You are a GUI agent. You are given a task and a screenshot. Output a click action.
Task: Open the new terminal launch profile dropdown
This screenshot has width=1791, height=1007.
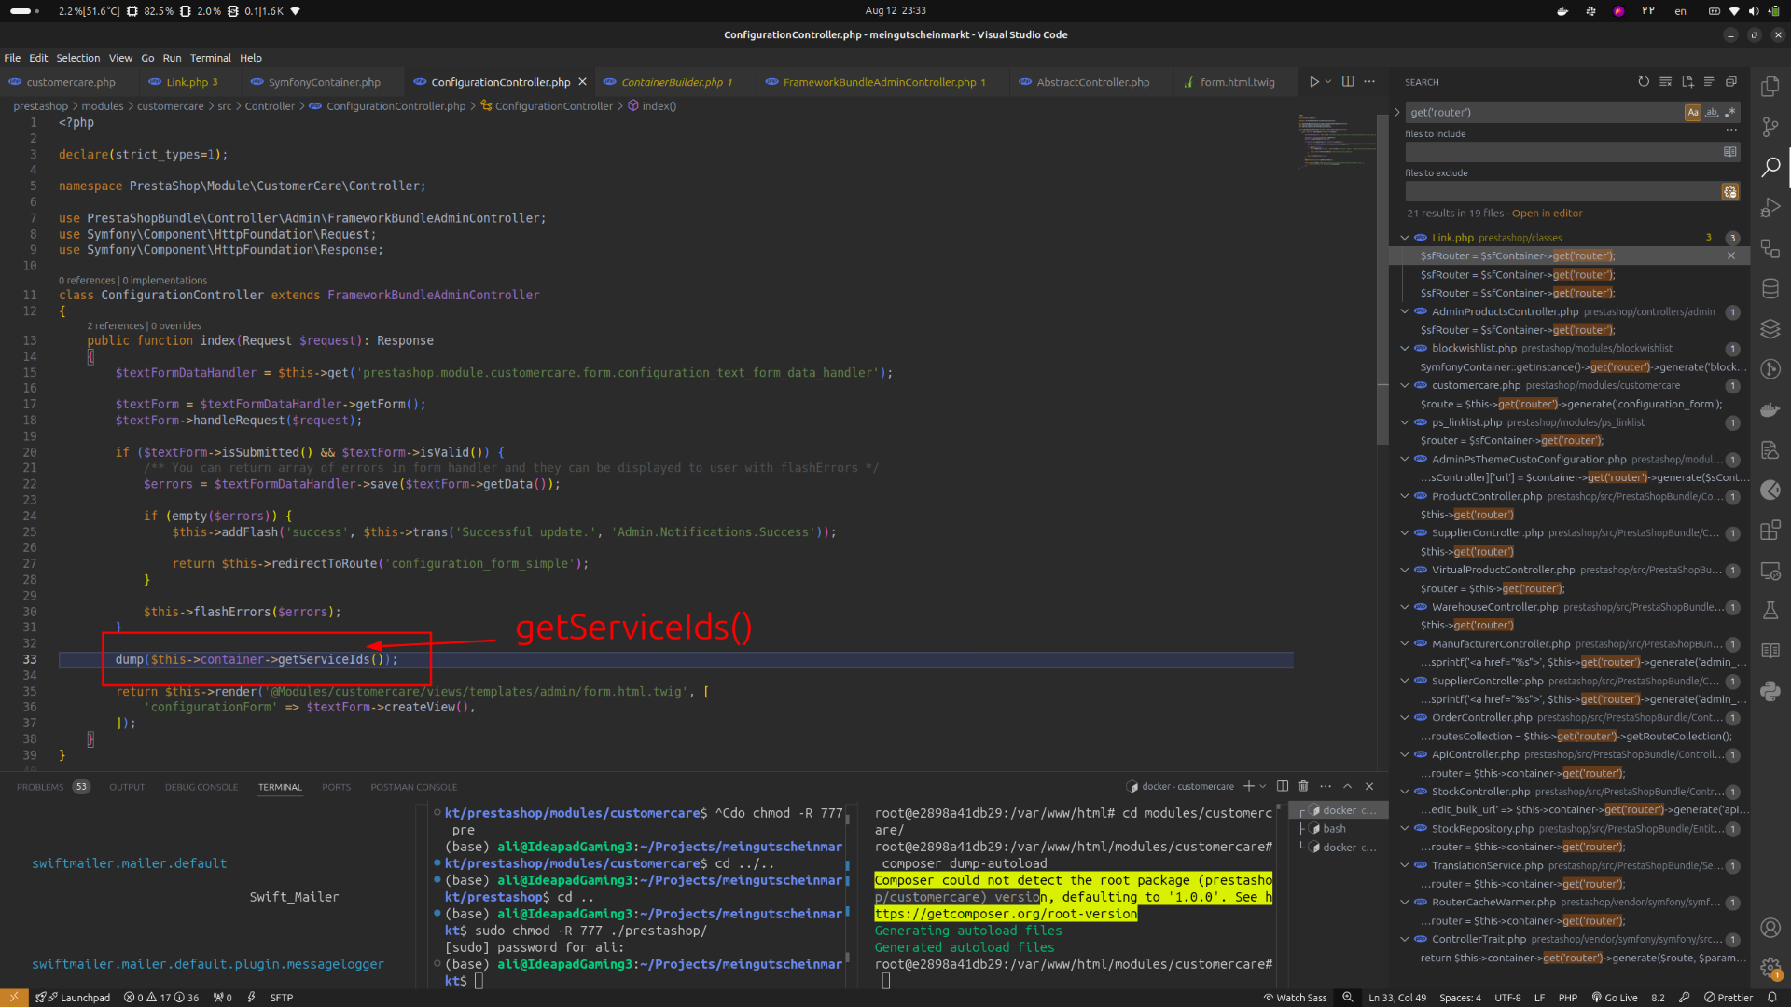point(1263,786)
